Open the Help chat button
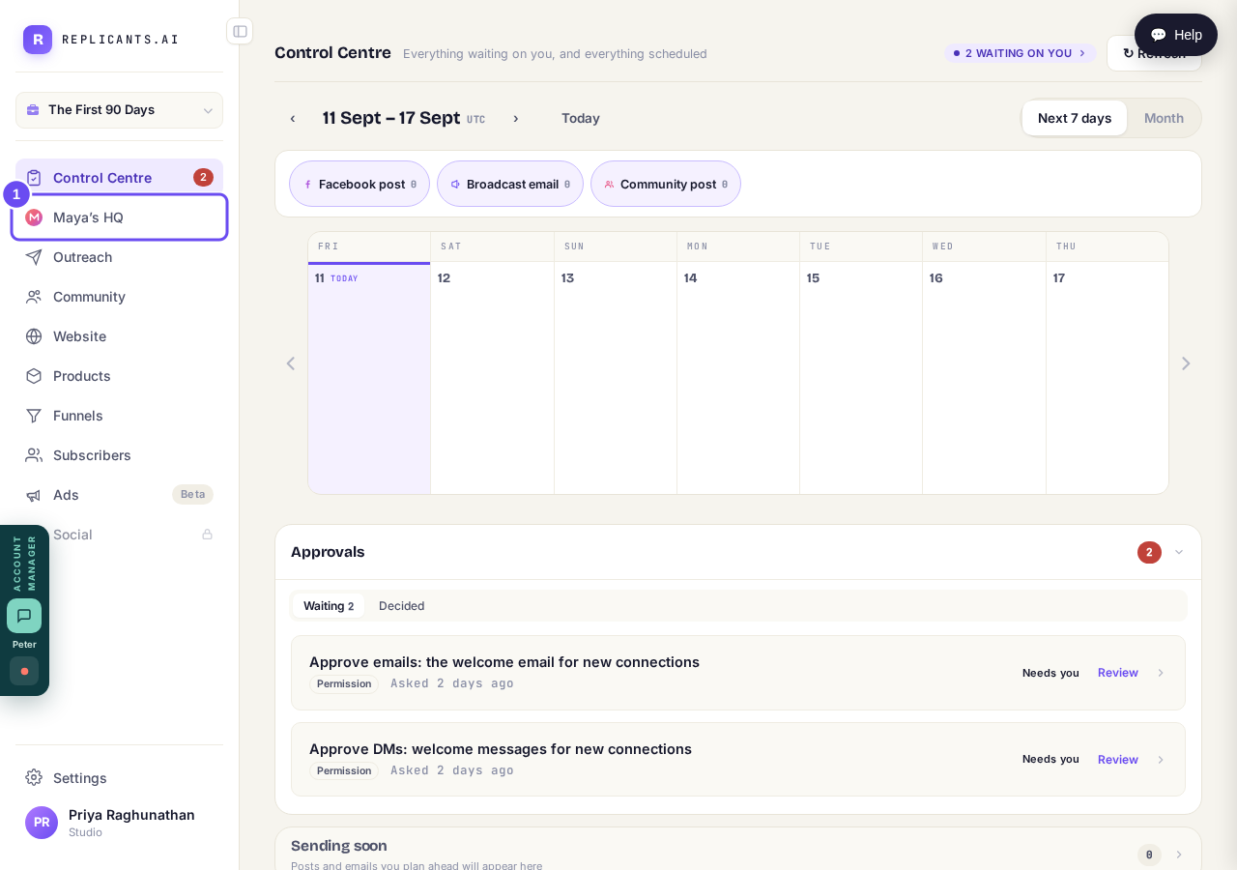The height and width of the screenshot is (870, 1237). tap(1176, 35)
